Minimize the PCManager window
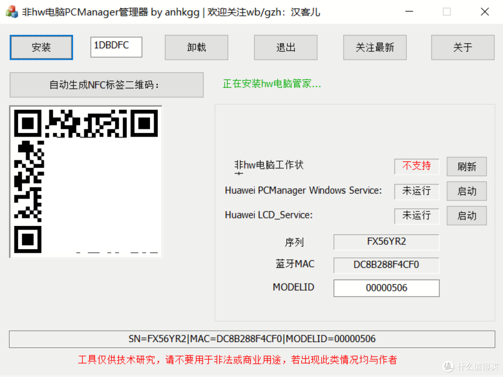 409,12
